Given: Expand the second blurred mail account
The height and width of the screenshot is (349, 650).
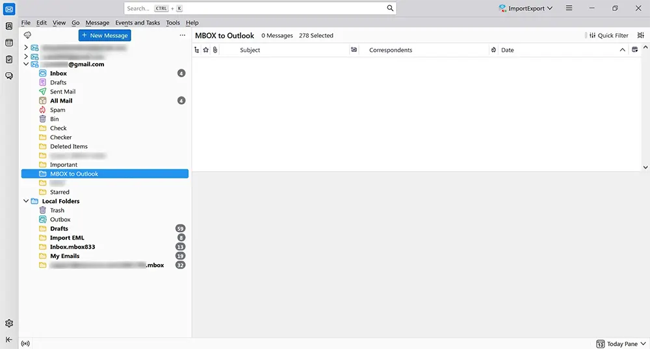Looking at the screenshot, I should [x=26, y=56].
